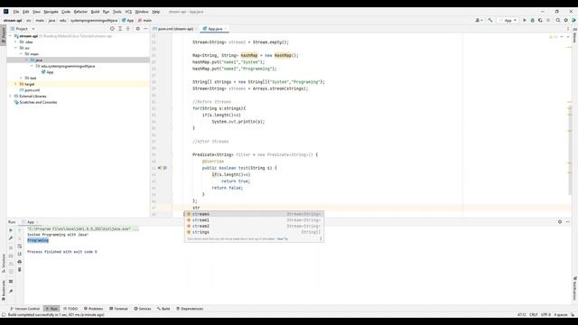Open the File menu
Viewport: 578px width, 325px height.
pos(16,12)
